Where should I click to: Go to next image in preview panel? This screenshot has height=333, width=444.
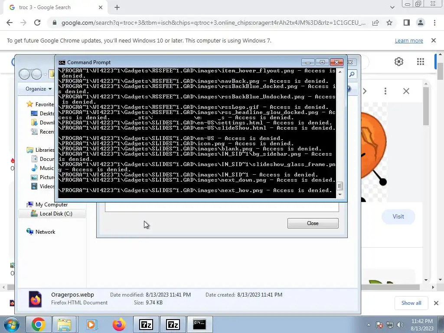click(365, 91)
